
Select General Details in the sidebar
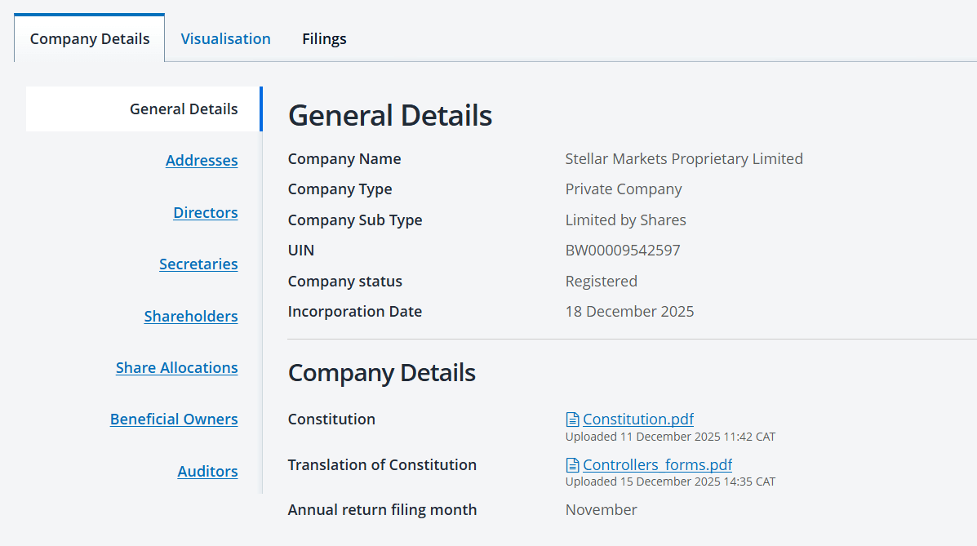pos(144,109)
